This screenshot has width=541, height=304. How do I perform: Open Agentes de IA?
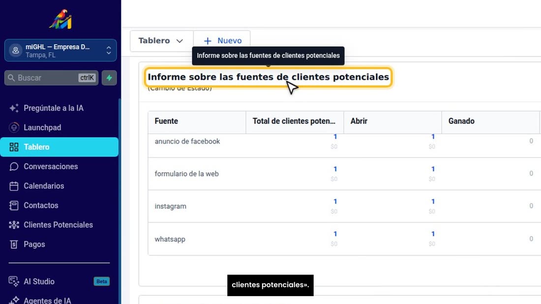tap(60, 300)
